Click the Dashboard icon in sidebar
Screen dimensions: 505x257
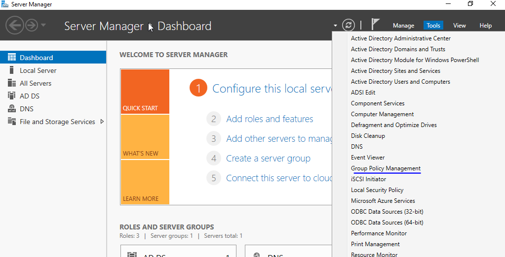pyautogui.click(x=12, y=58)
